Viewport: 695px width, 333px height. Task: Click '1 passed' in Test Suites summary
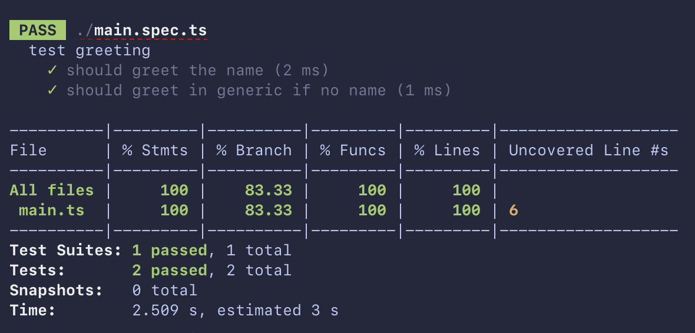[170, 251]
